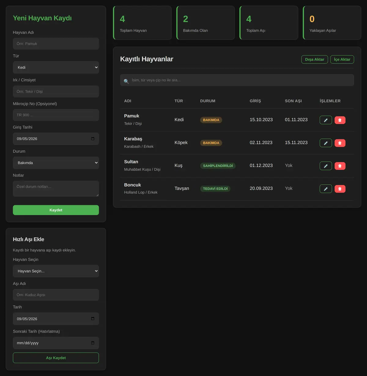This screenshot has width=367, height=376.
Task: Import records with İçe Aktar
Action: pos(342,59)
